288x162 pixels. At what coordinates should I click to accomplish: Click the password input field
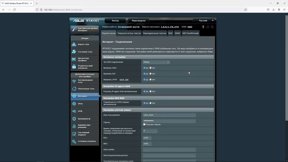pyautogui.click(x=169, y=121)
